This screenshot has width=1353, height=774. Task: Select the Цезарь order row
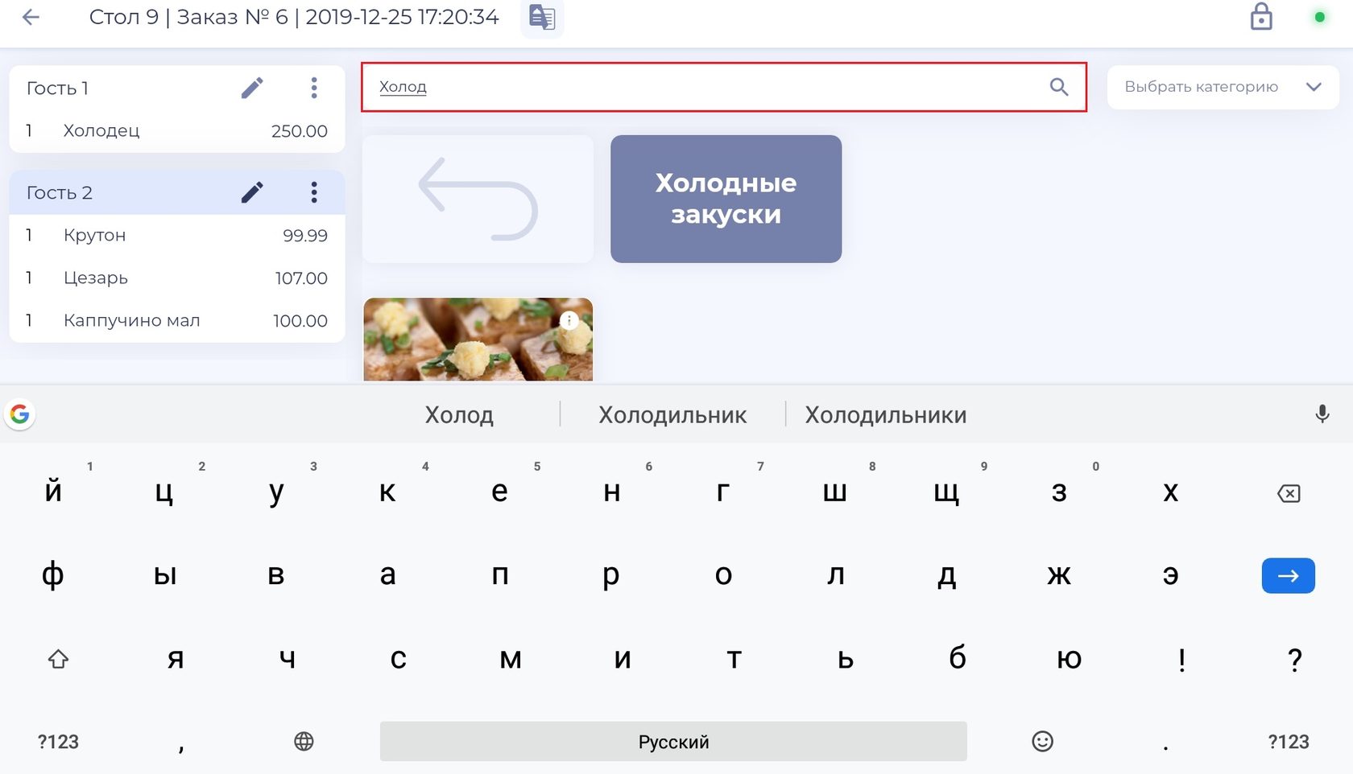[x=176, y=278]
